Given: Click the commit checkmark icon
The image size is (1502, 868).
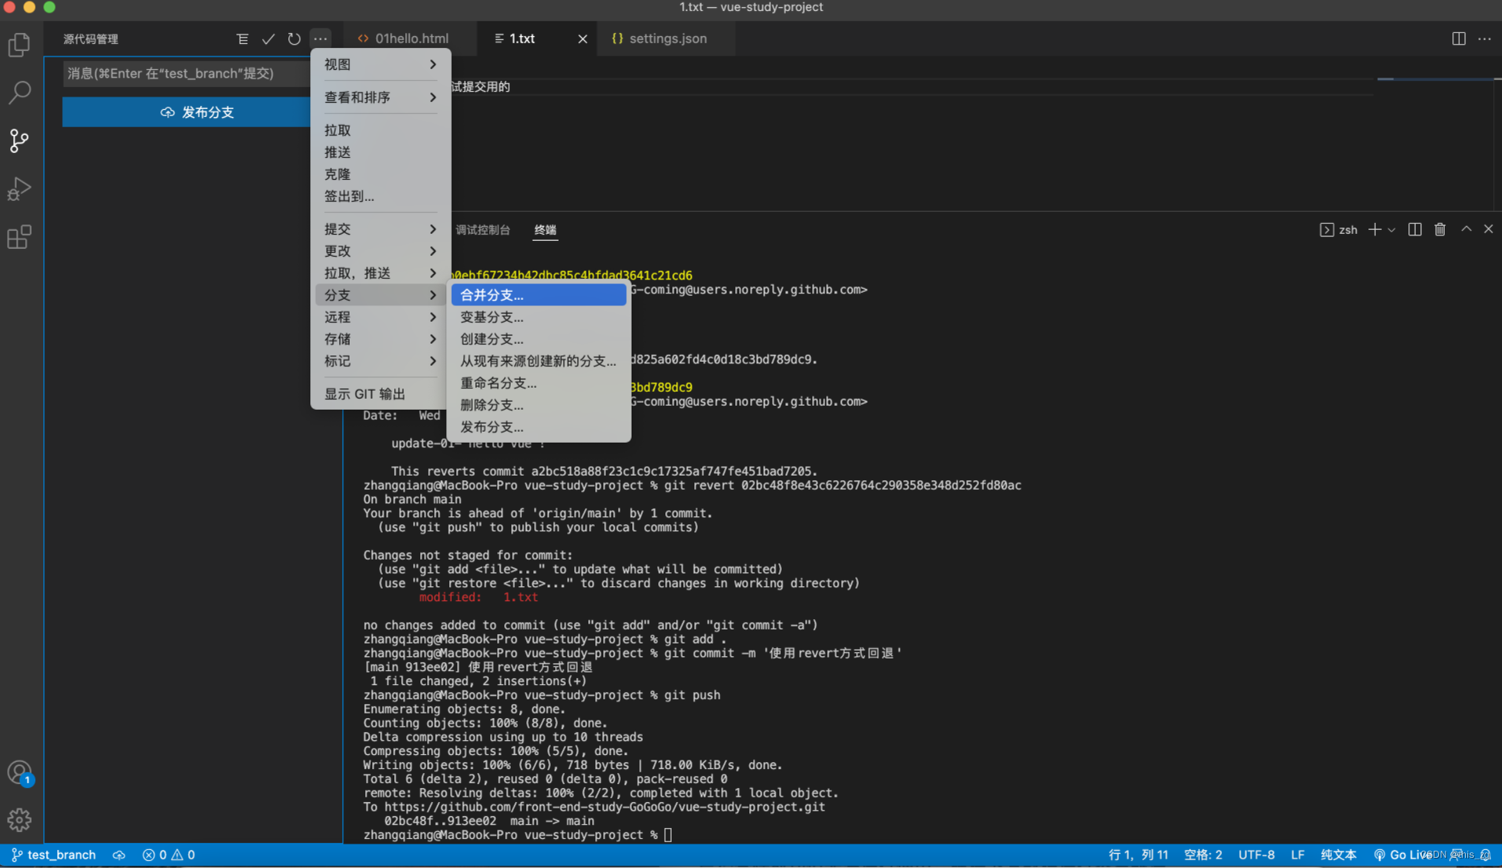Looking at the screenshot, I should (268, 38).
